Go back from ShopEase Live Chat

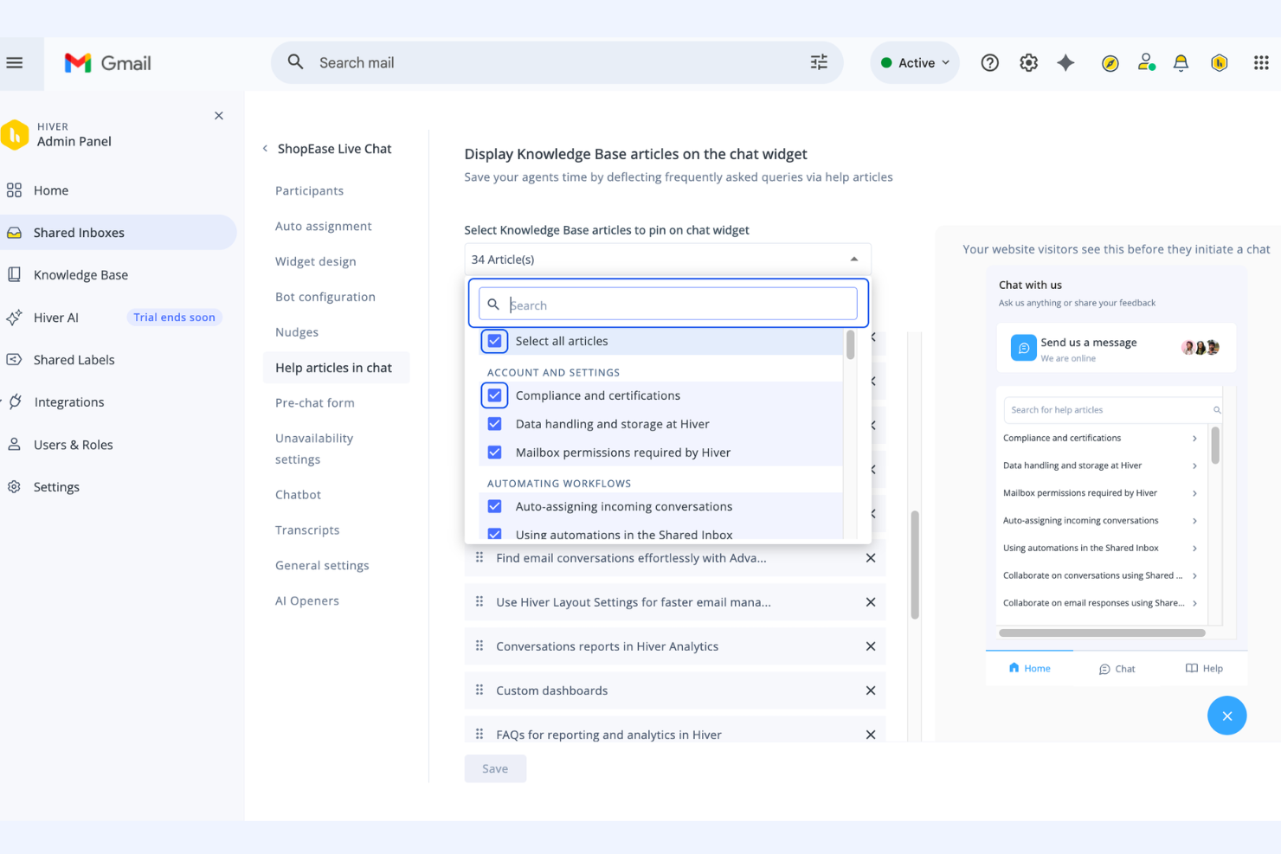tap(265, 149)
